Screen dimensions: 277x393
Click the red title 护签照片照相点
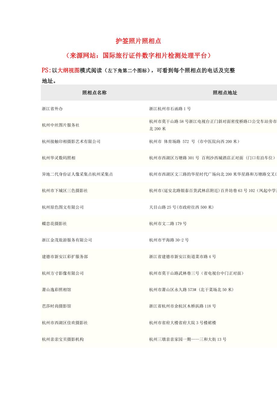tap(138, 41)
